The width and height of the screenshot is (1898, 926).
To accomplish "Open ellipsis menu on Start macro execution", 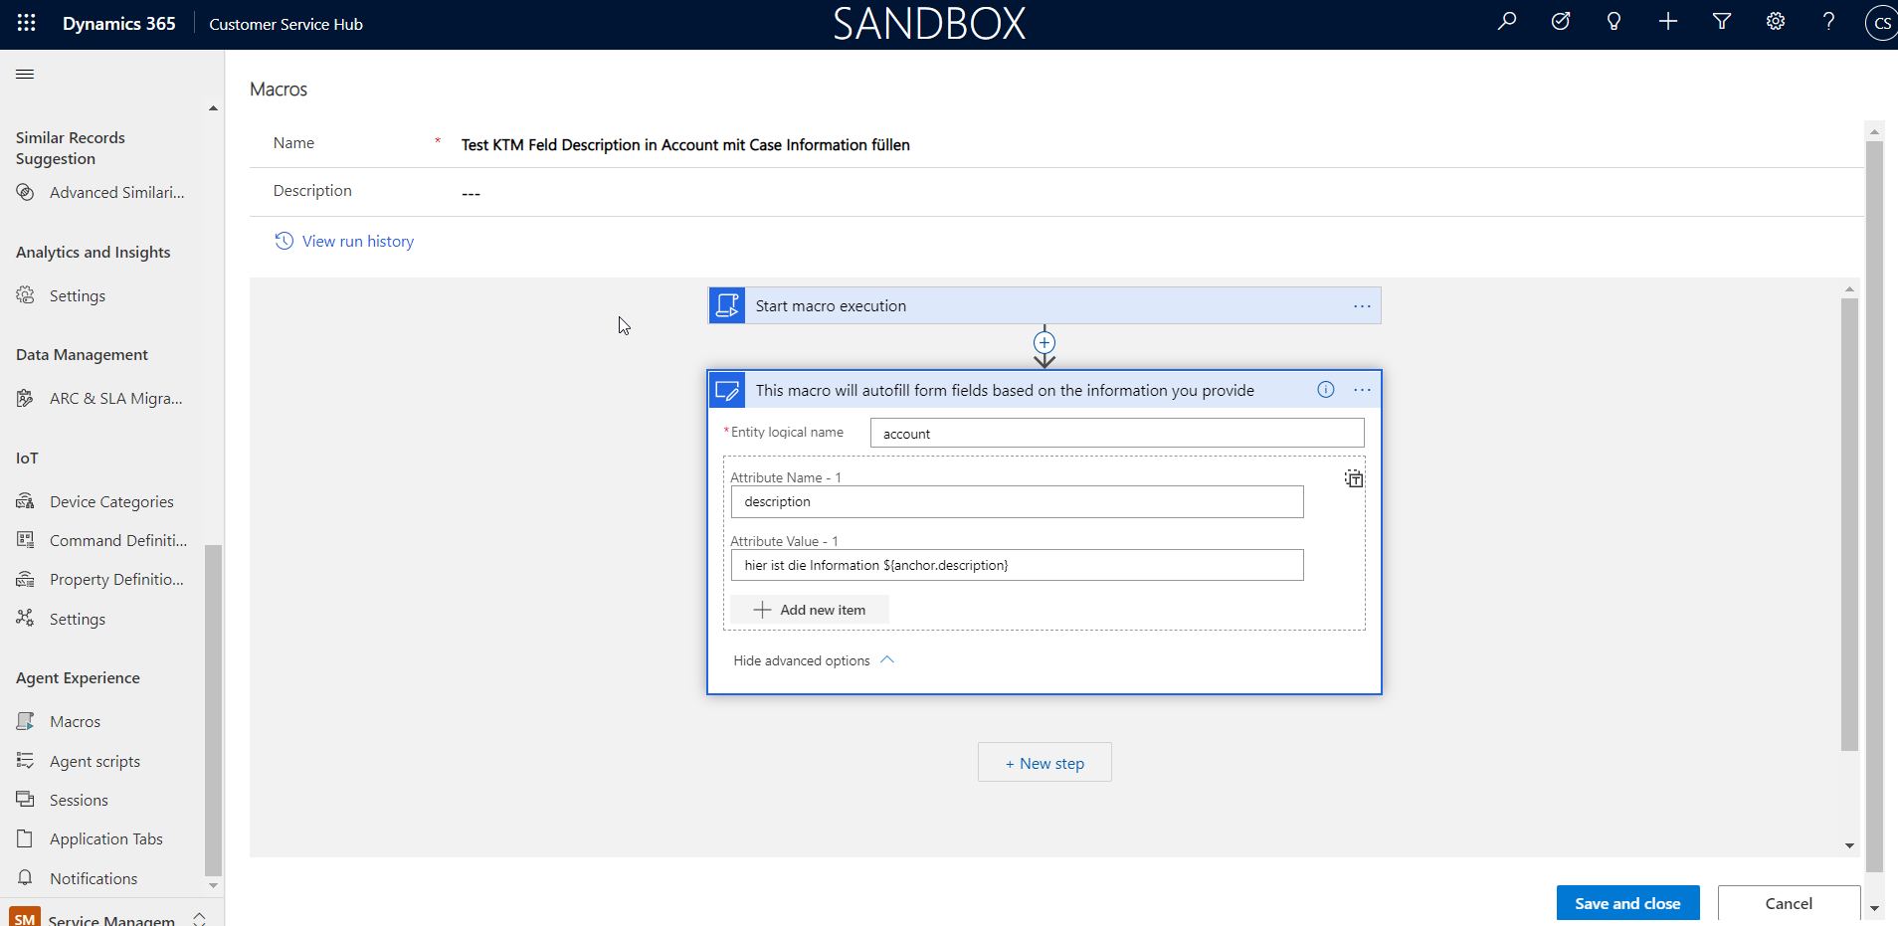I will coord(1362,306).
